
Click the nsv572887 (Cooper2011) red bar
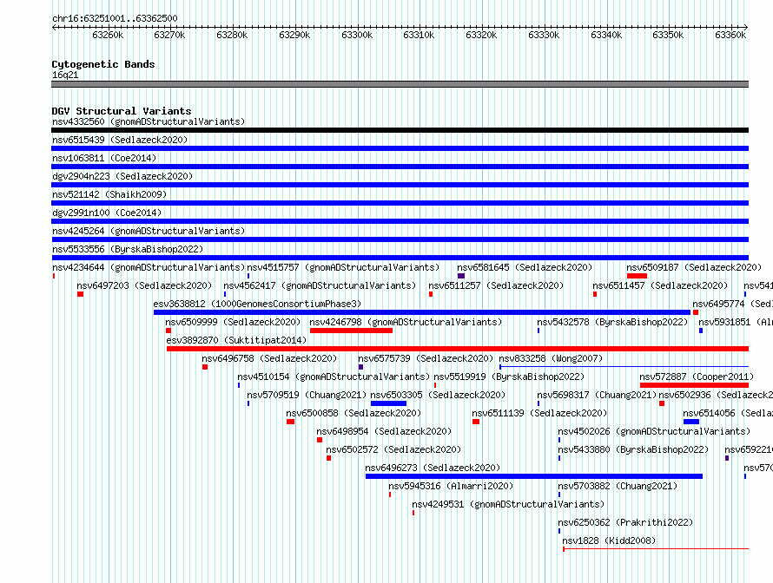pyautogui.click(x=694, y=385)
